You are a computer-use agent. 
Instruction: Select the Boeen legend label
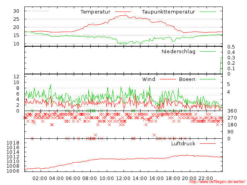click(187, 79)
